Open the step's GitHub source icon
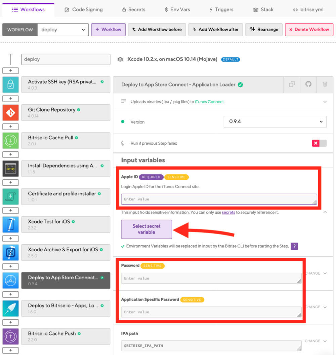The width and height of the screenshot is (336, 355). coord(308,84)
